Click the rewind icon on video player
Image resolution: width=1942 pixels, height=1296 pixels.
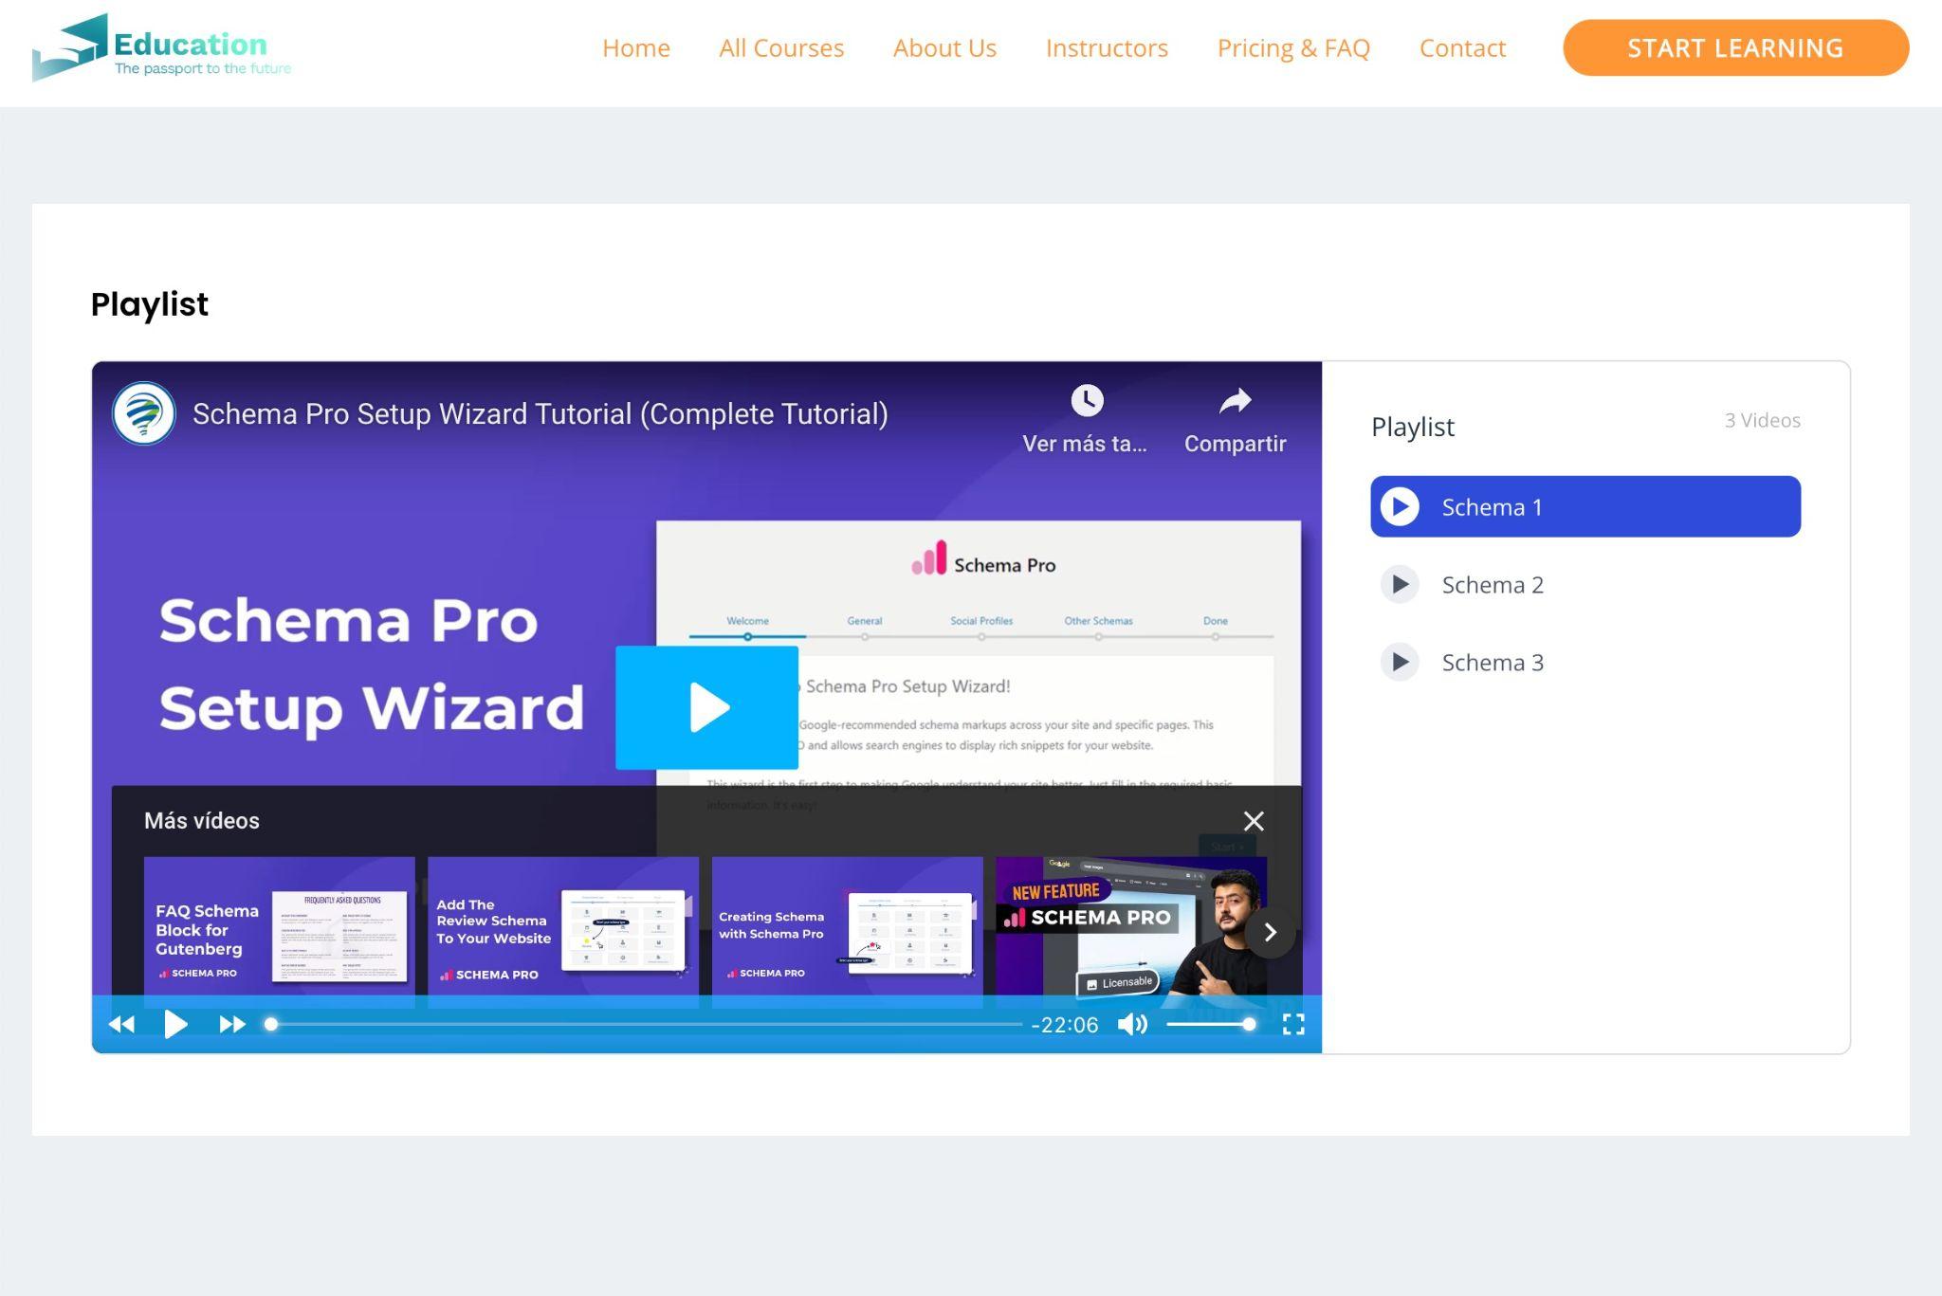[121, 1024]
